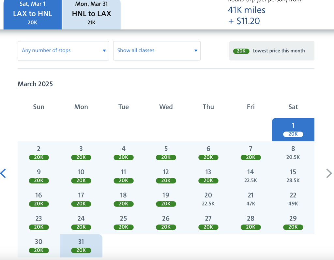Viewport: 334px width, 260px height.
Task: Open the 'Any number of stops' dropdown
Action: point(63,51)
